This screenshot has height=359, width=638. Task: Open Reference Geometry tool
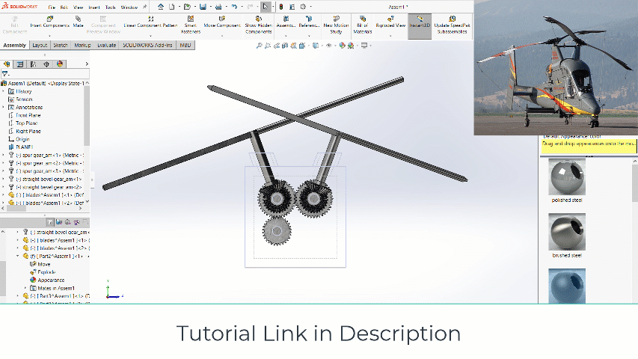click(309, 22)
